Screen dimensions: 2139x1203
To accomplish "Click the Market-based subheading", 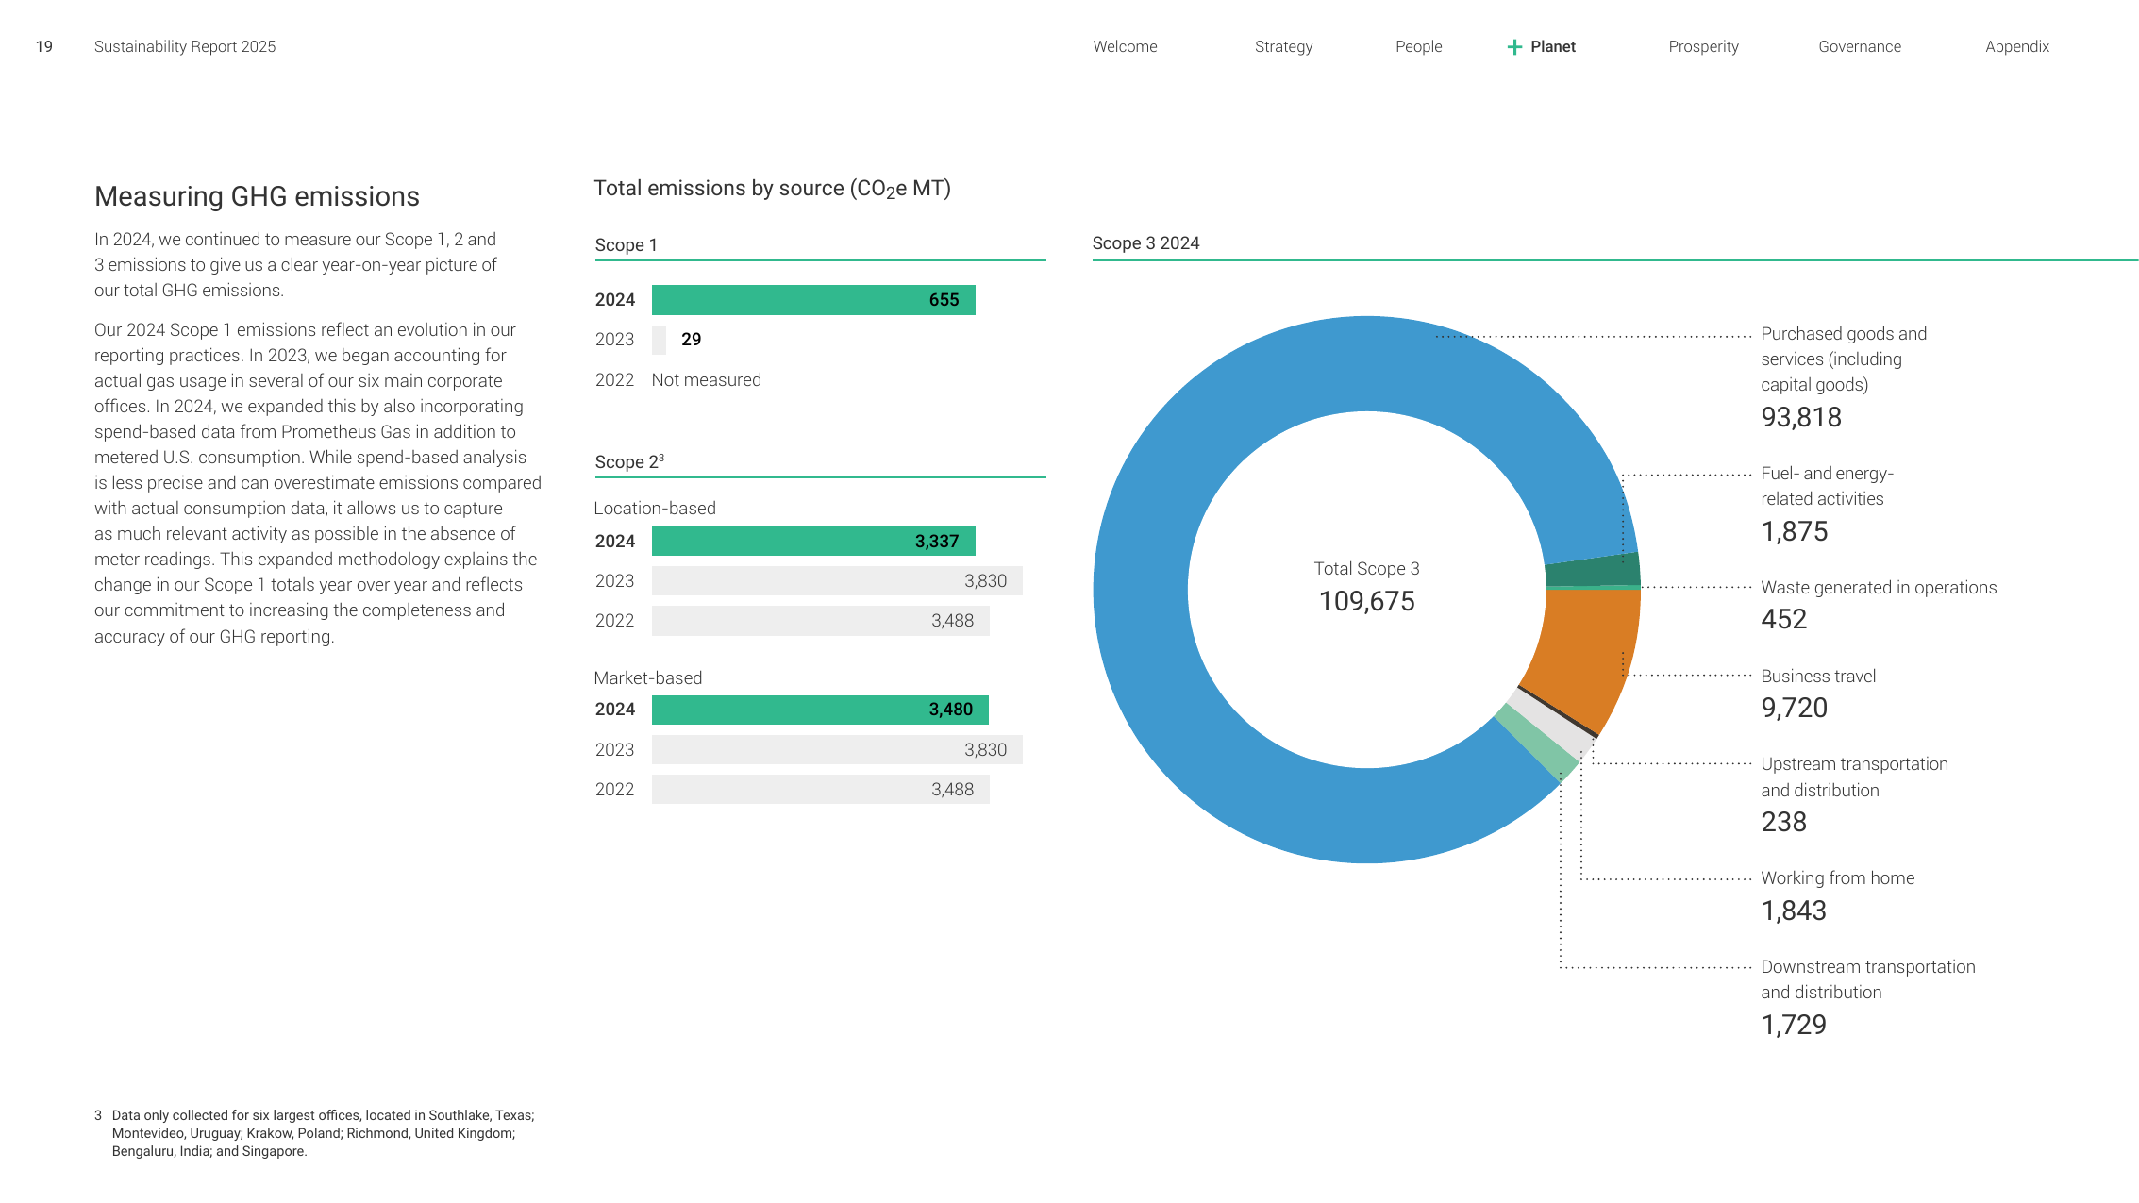I will point(647,678).
